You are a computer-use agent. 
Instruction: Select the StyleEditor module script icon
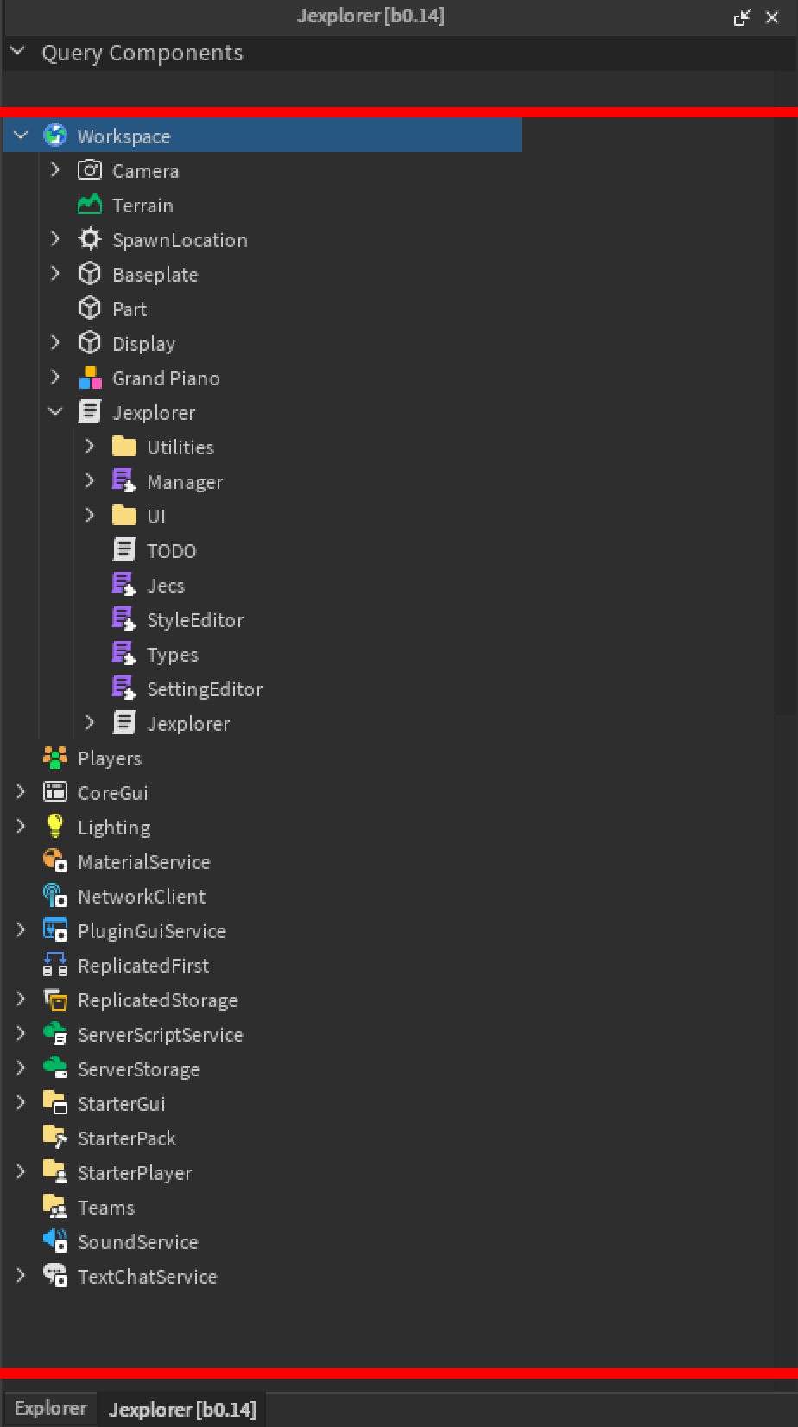124,619
